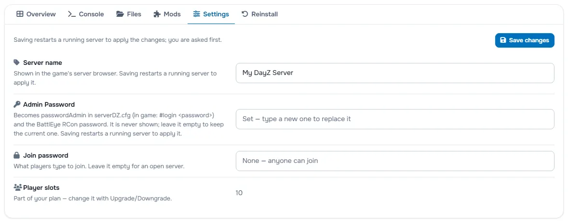Focus the Admin Password input field
Screen dimensions: 568x223
coord(395,119)
